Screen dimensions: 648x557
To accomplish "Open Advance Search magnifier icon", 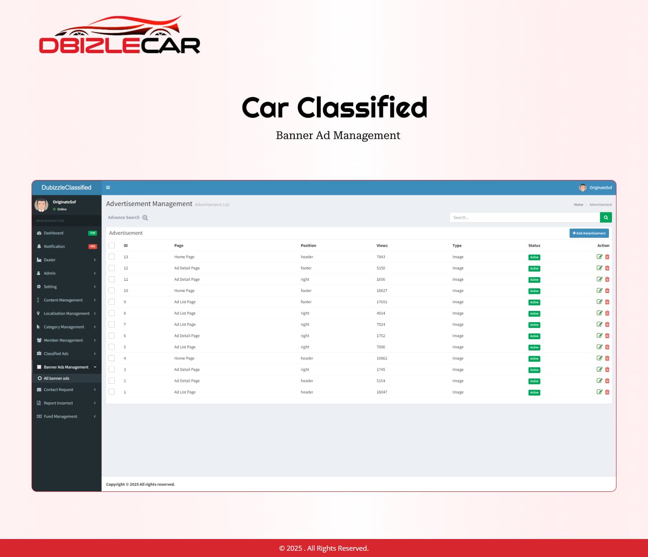I will (x=145, y=218).
